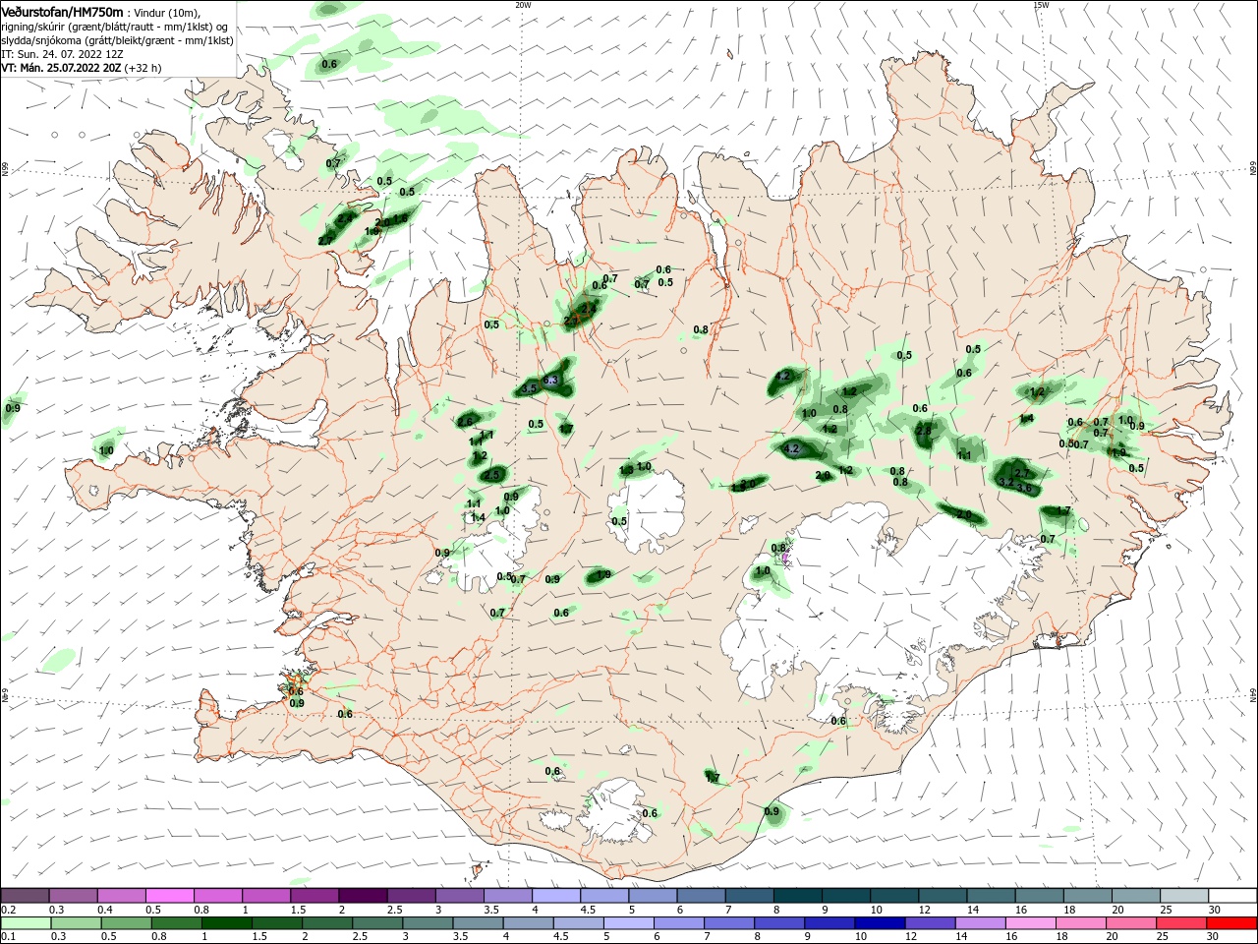This screenshot has width=1258, height=944.
Task: Pick the light purple 14–16 rain swatch
Action: pos(982,923)
